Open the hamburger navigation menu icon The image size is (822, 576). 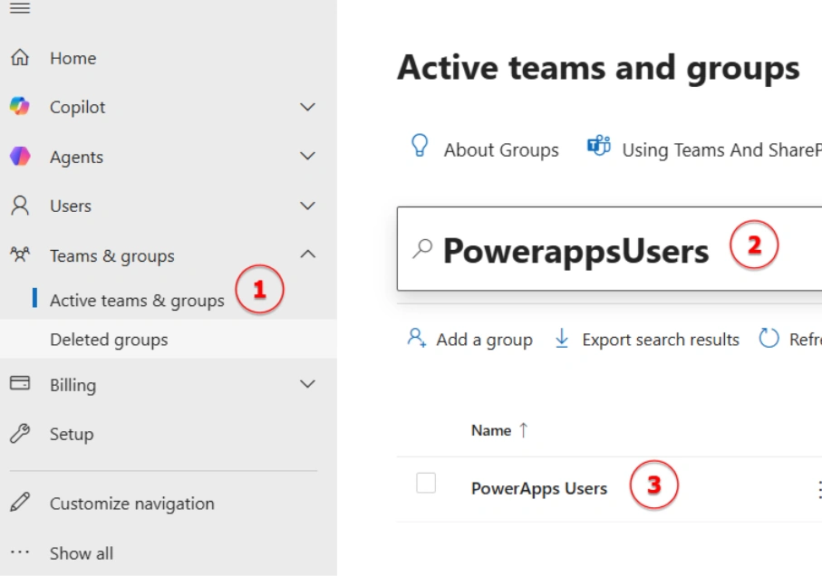20,8
